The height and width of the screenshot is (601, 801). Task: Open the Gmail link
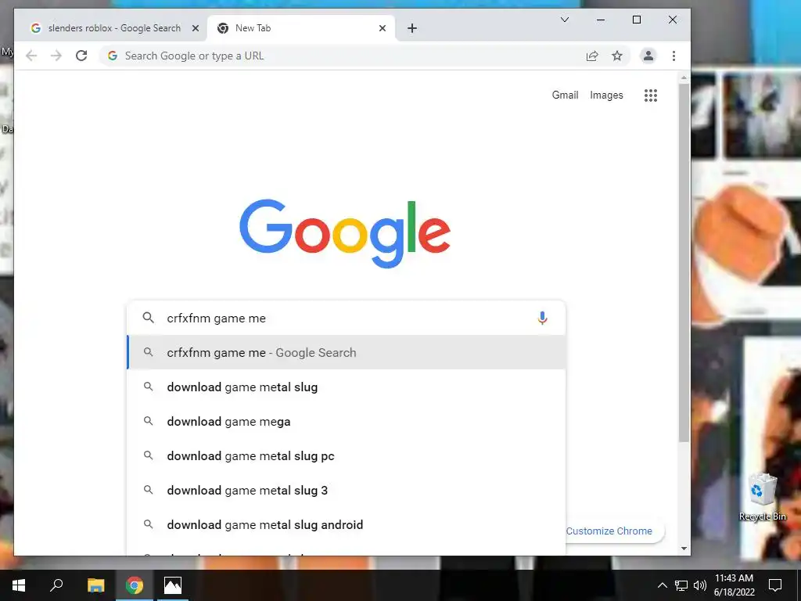565,95
